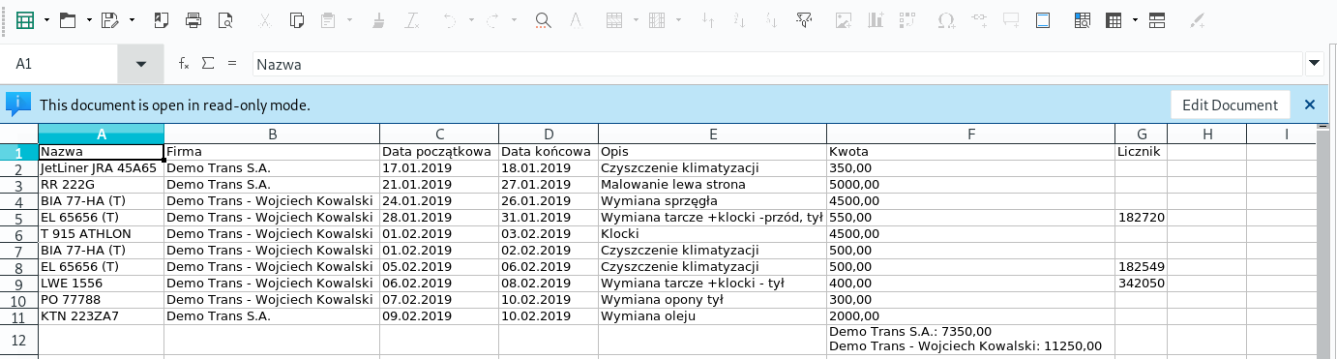Toggle the AutoFilter funnel icon
1337x359 pixels.
(x=803, y=19)
